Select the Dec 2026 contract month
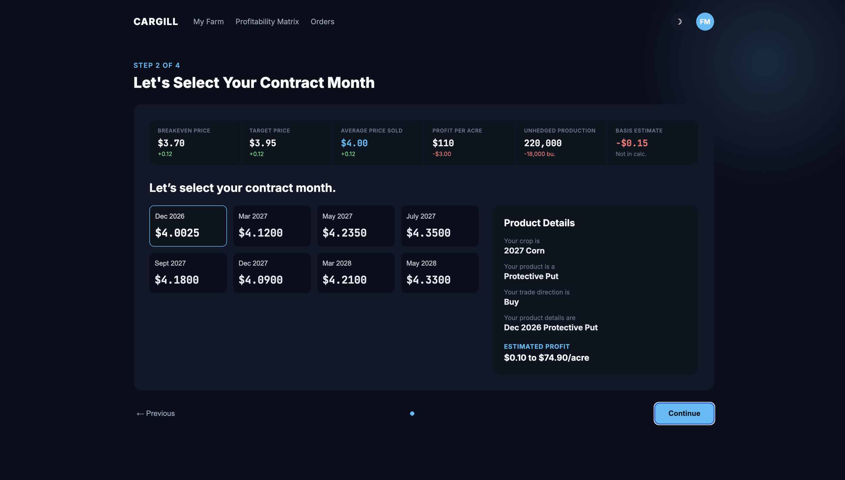 (188, 226)
